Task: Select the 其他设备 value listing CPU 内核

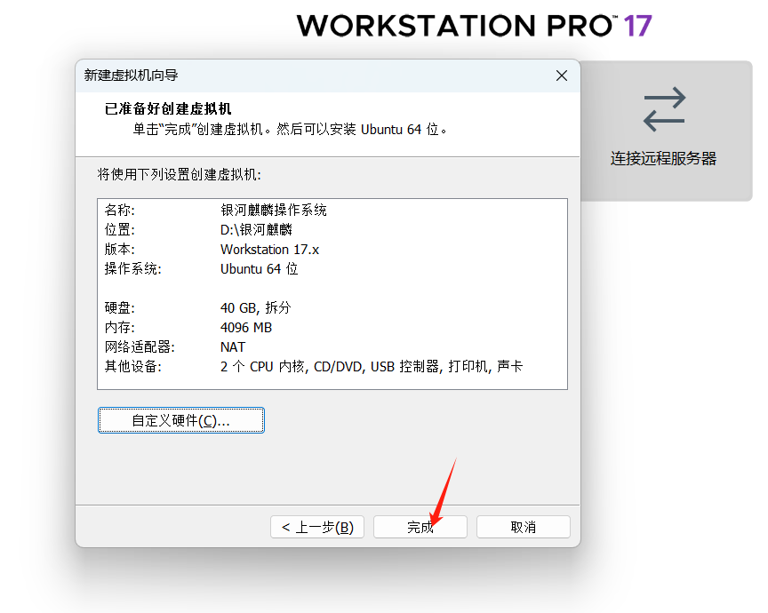Action: pos(372,366)
